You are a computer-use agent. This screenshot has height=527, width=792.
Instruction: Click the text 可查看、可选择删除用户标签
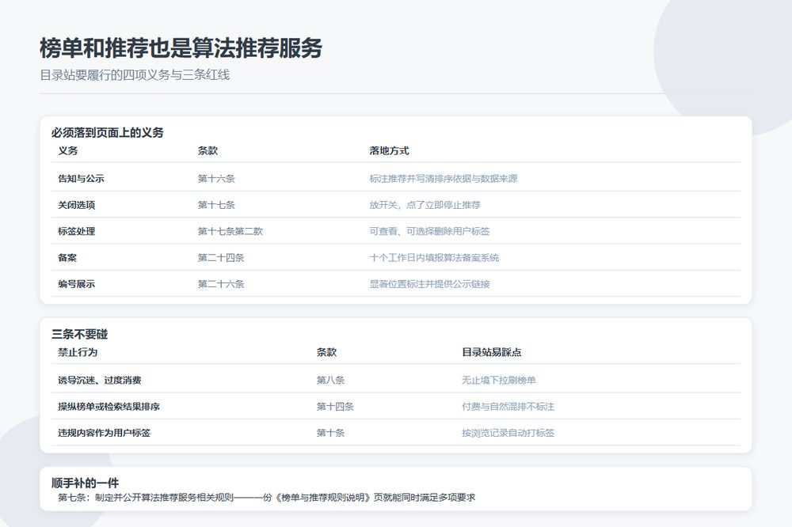click(x=429, y=231)
